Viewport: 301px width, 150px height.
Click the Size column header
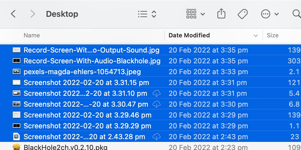[273, 35]
